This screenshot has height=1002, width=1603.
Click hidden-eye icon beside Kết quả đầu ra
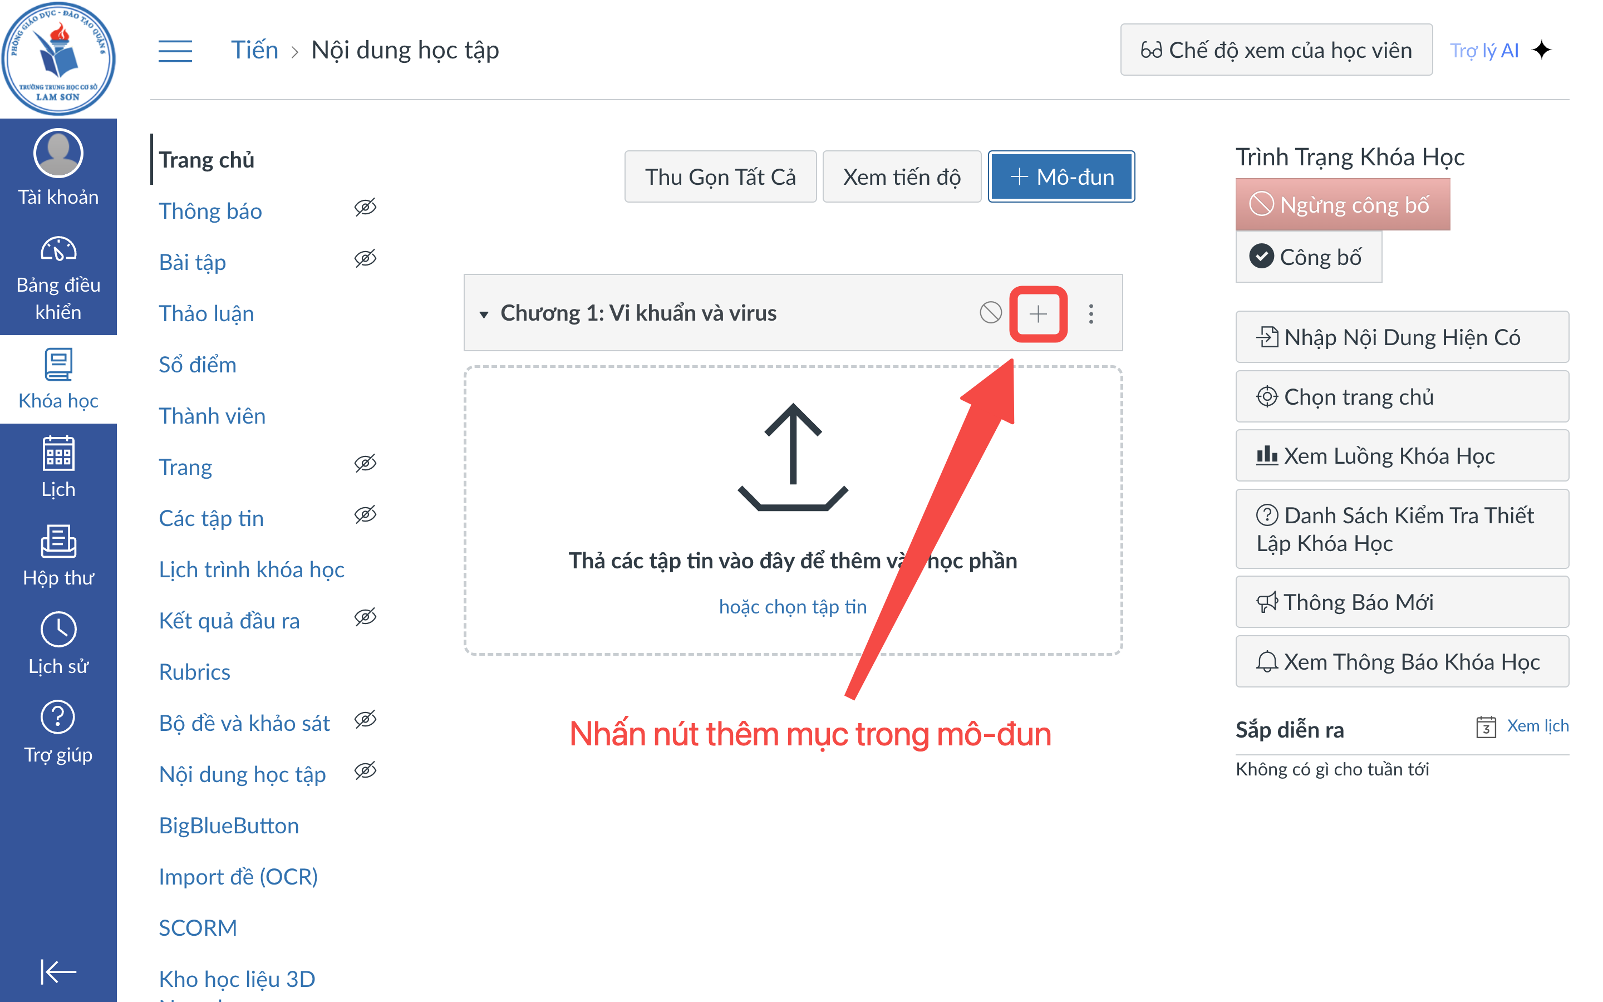click(365, 617)
